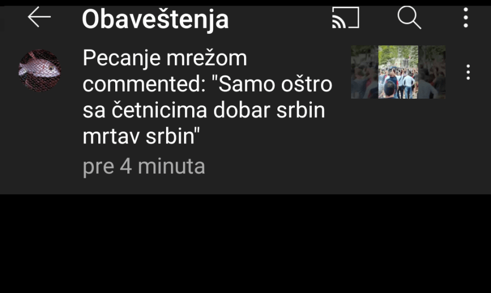This screenshot has height=293, width=491.
Task: Go back using the left arrow
Action: coord(39,17)
